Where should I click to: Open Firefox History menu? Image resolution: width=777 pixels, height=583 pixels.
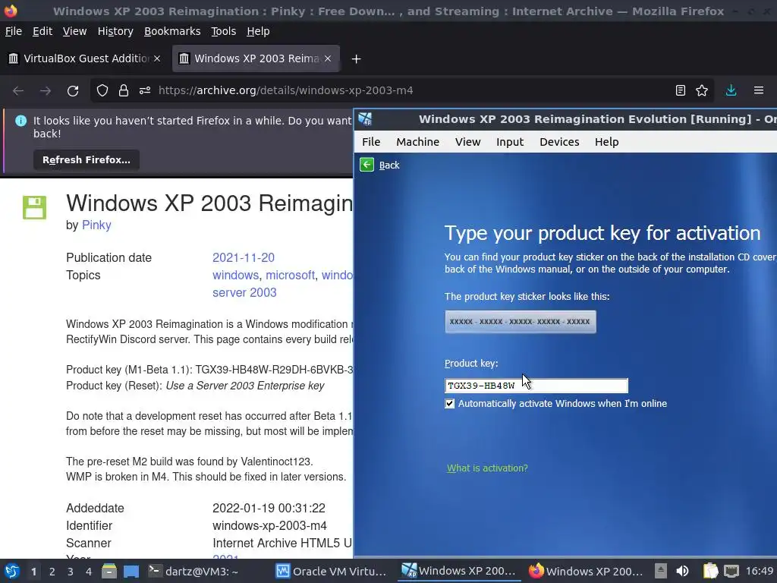(x=115, y=31)
